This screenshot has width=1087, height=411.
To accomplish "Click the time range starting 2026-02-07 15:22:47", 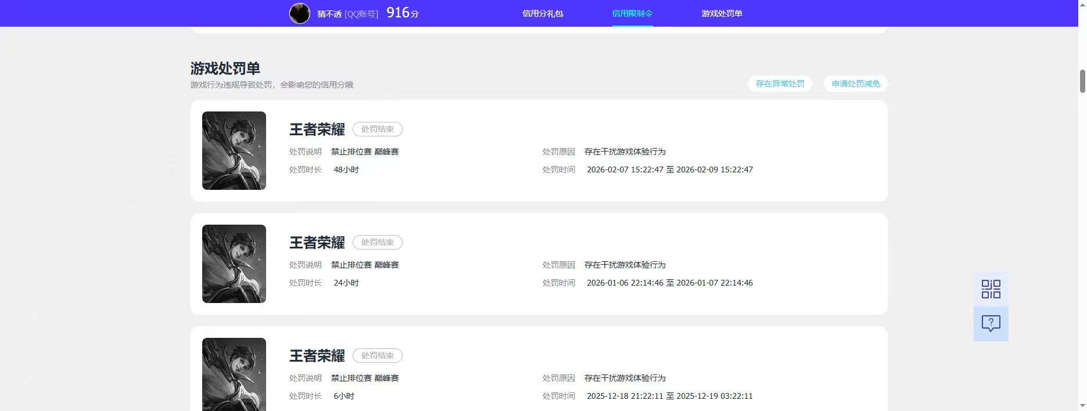I will click(670, 170).
